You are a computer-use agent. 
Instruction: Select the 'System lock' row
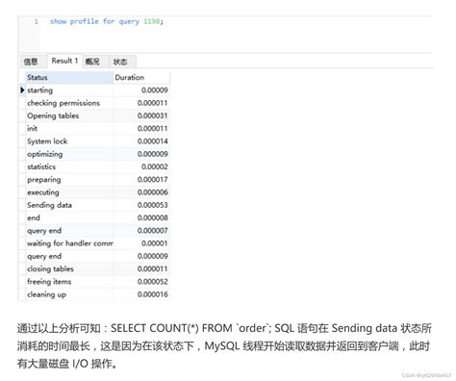coord(97,141)
